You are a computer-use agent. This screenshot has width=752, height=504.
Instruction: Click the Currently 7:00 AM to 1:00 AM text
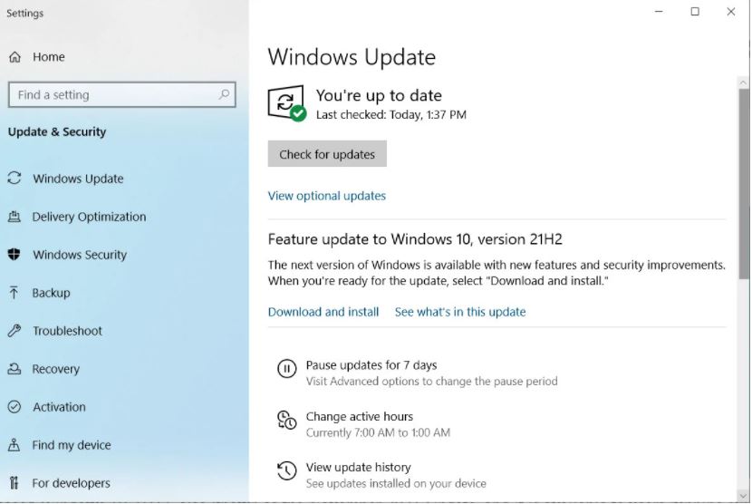(x=378, y=432)
